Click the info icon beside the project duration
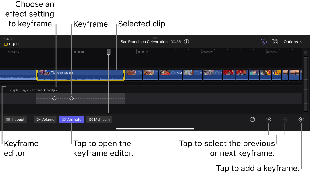 (186, 42)
